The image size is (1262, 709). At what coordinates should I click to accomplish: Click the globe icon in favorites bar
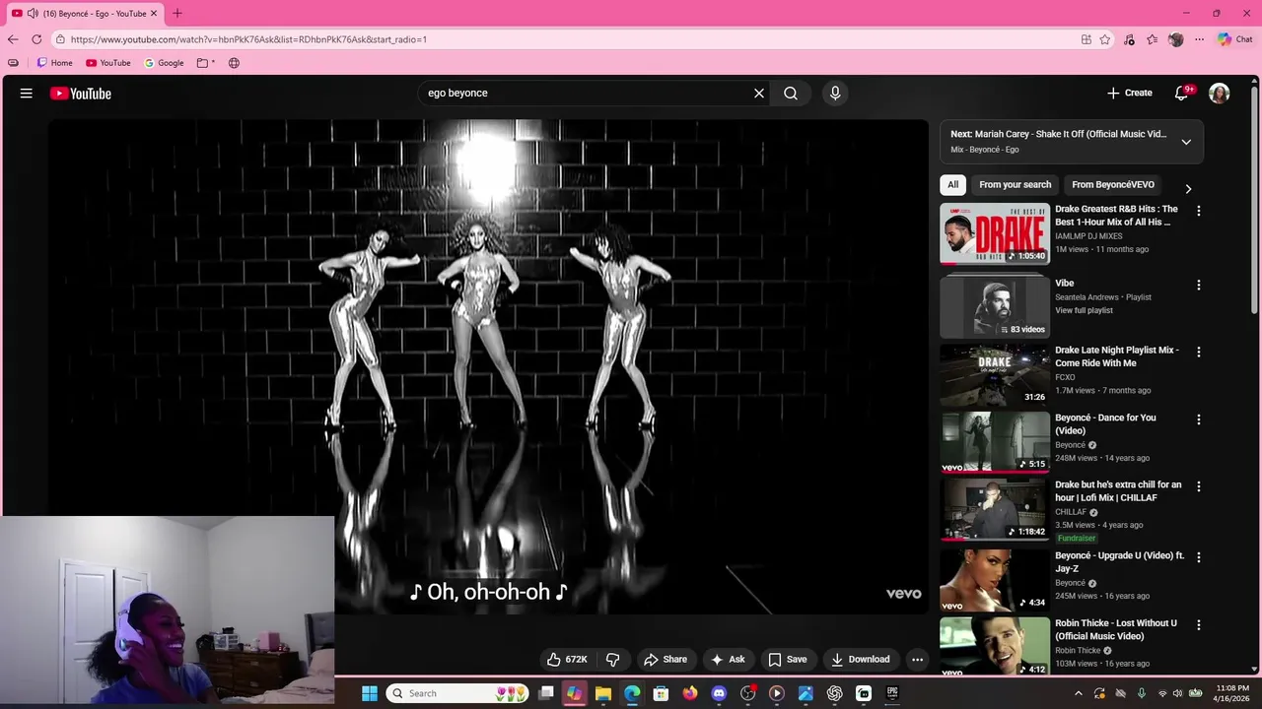click(234, 63)
